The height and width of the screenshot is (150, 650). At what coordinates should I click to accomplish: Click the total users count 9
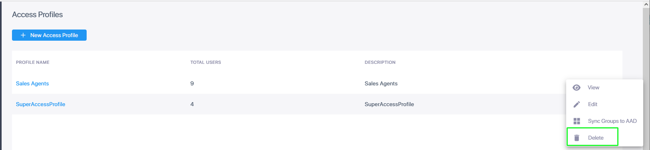[x=192, y=83]
